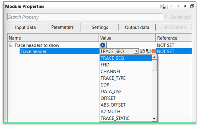Click the dropdown list scroll up arrow
Image resolution: width=199 pixels, height=127 pixels.
point(154,57)
